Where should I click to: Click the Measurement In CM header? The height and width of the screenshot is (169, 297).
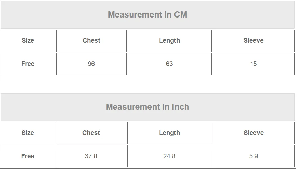coord(147,15)
